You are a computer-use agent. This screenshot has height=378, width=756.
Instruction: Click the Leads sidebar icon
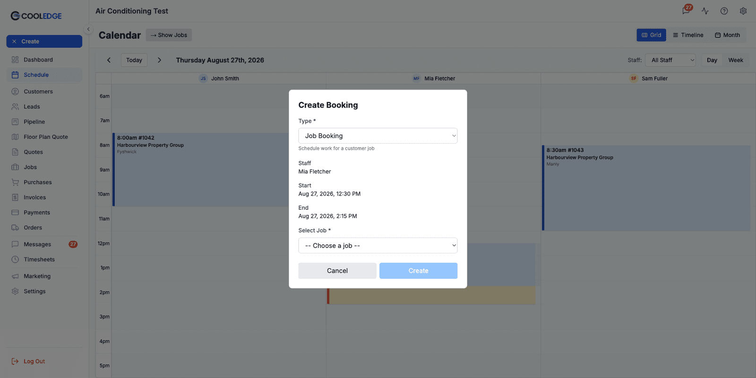15,107
